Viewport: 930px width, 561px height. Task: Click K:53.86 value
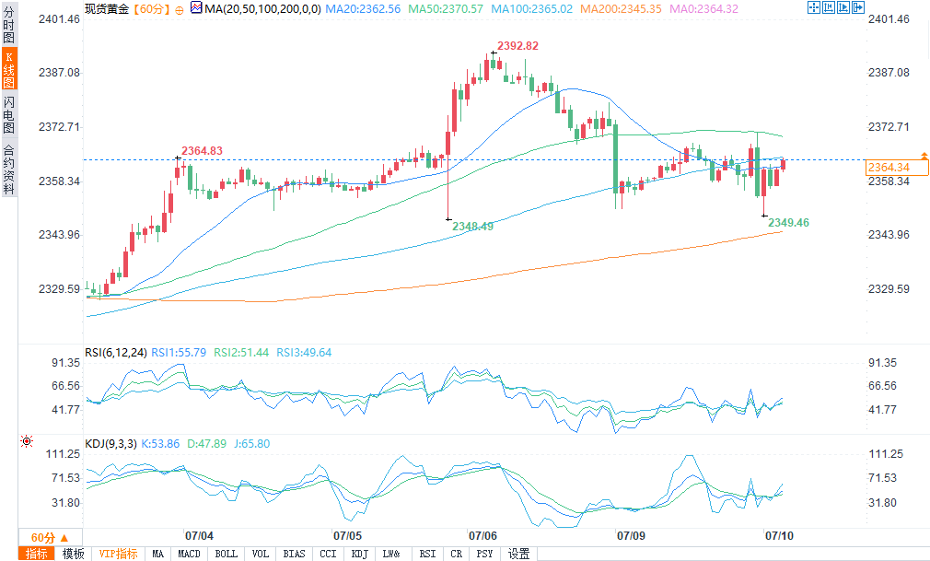pyautogui.click(x=160, y=444)
